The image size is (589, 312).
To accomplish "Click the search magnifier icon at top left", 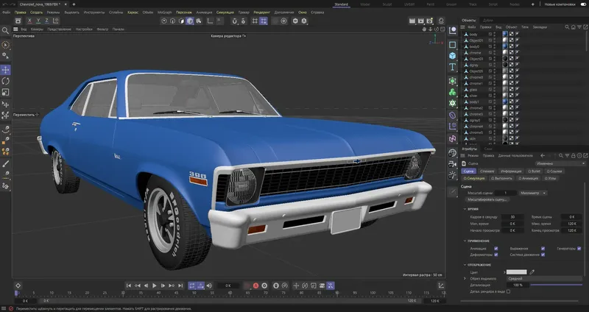I will 5,31.
